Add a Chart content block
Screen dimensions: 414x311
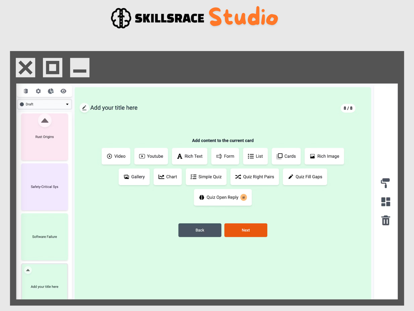point(168,177)
